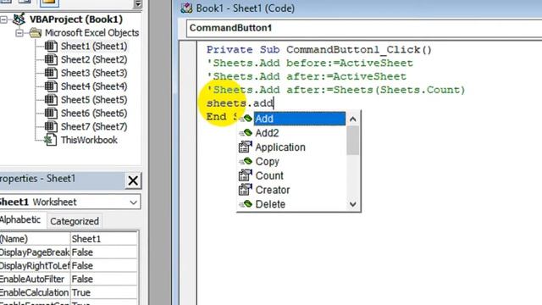Image resolution: width=542 pixels, height=305 pixels.
Task: Click the property icon beside Application
Action: point(245,147)
